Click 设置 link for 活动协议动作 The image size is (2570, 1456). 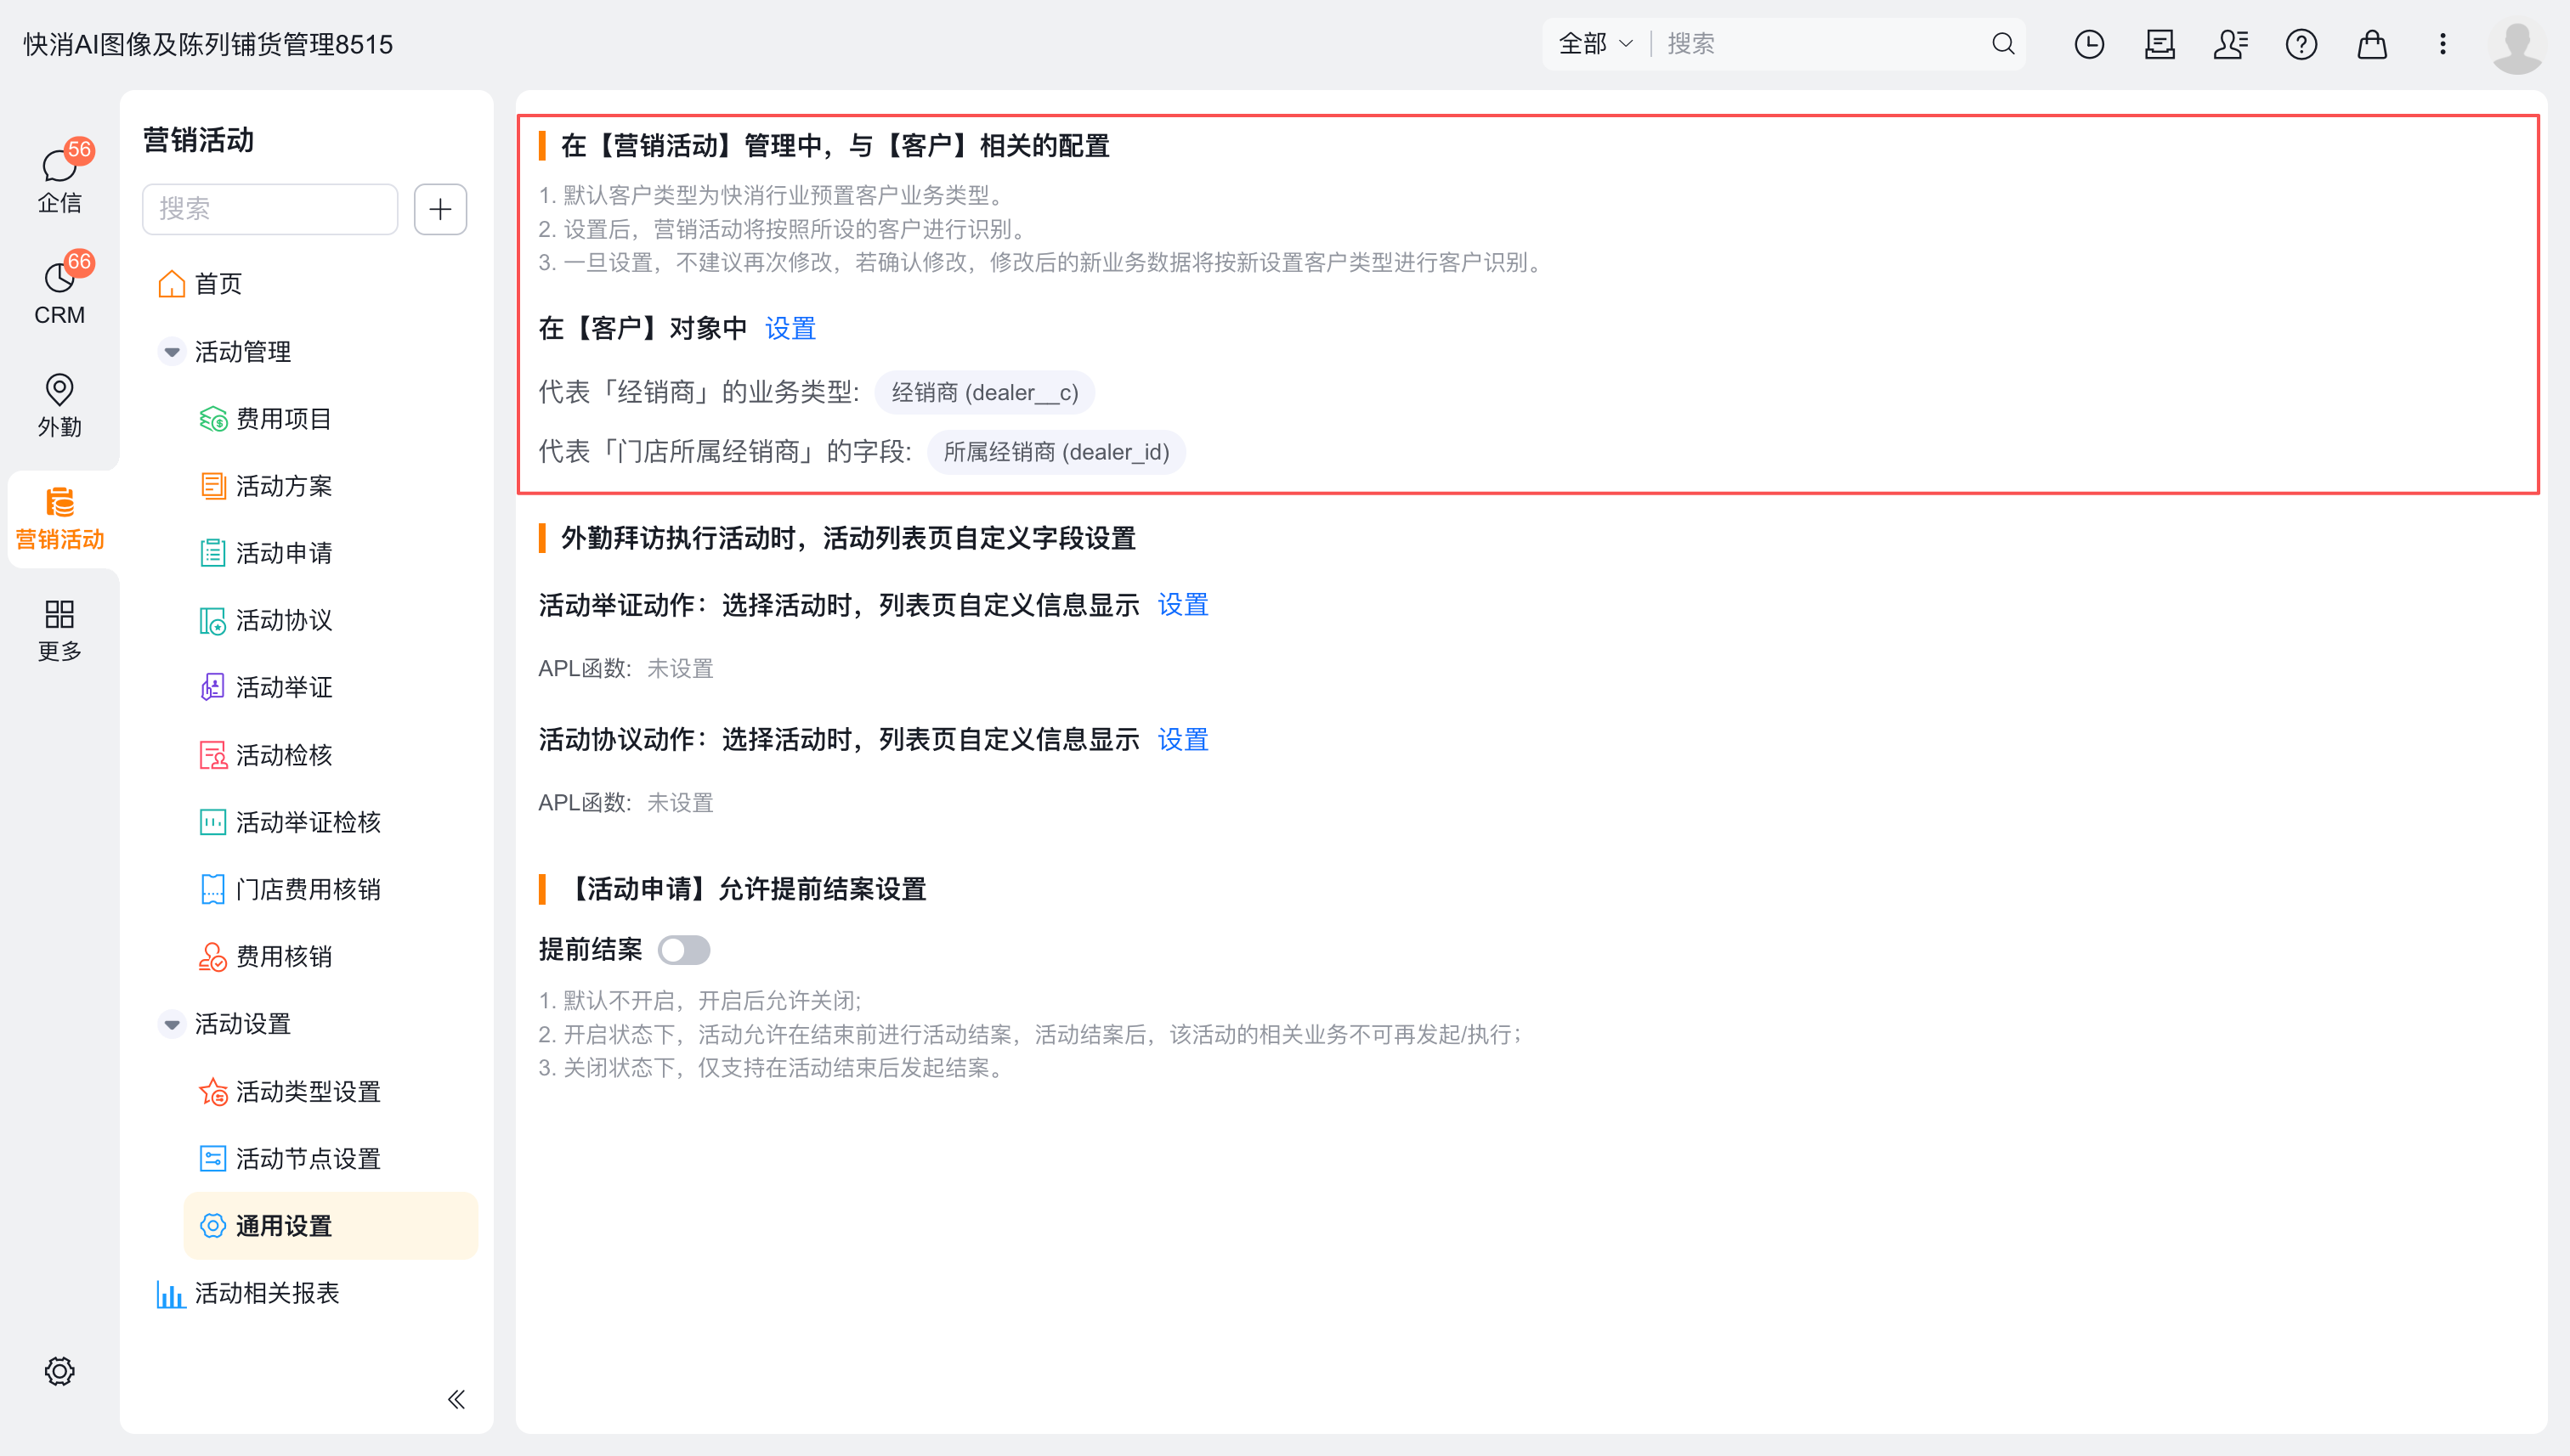pyautogui.click(x=1182, y=740)
